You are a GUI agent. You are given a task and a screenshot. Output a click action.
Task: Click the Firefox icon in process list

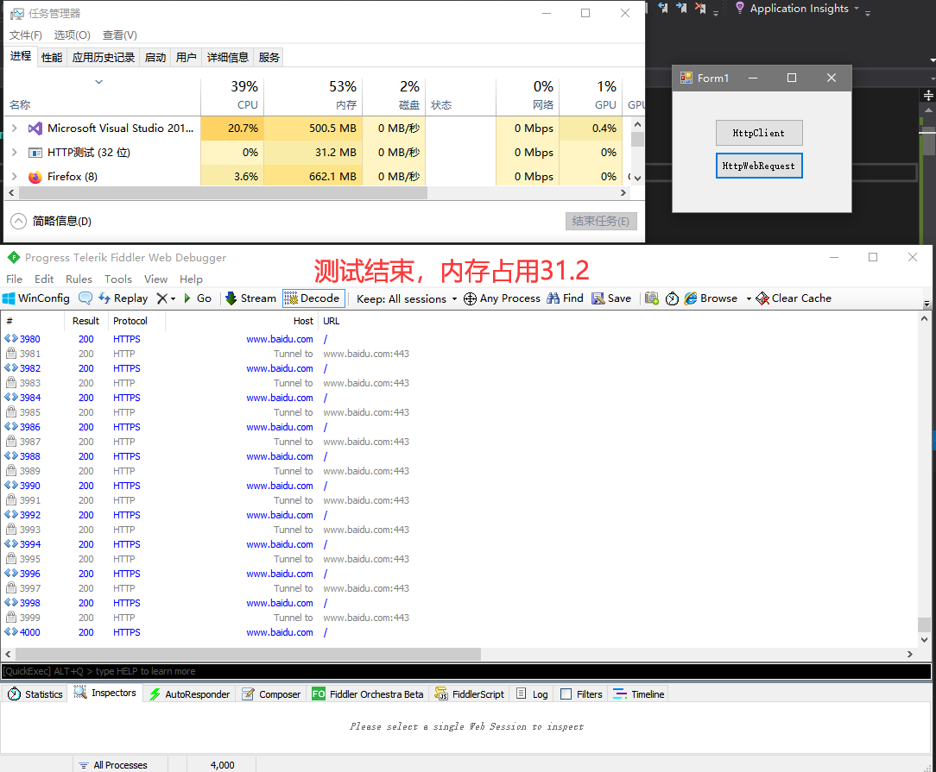[35, 177]
